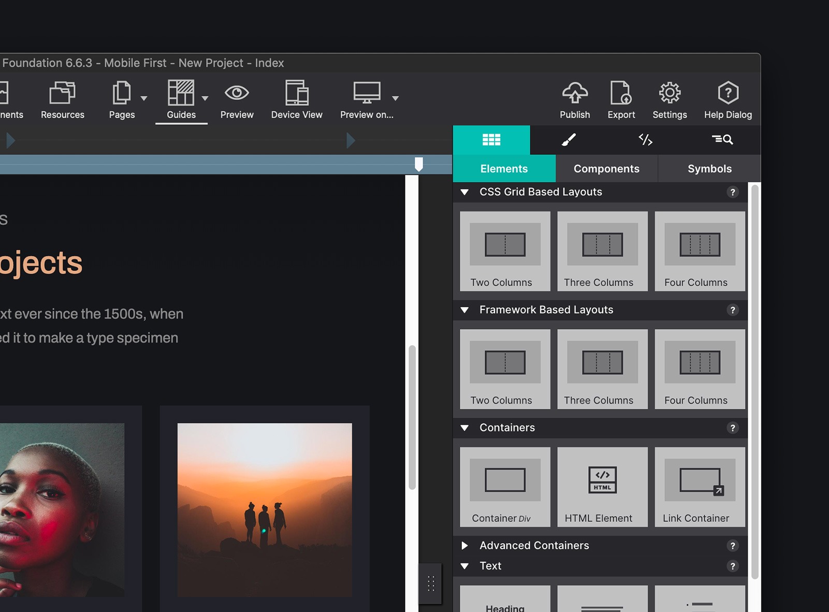Toggle Preview eye icon
This screenshot has width=829, height=612.
237,94
